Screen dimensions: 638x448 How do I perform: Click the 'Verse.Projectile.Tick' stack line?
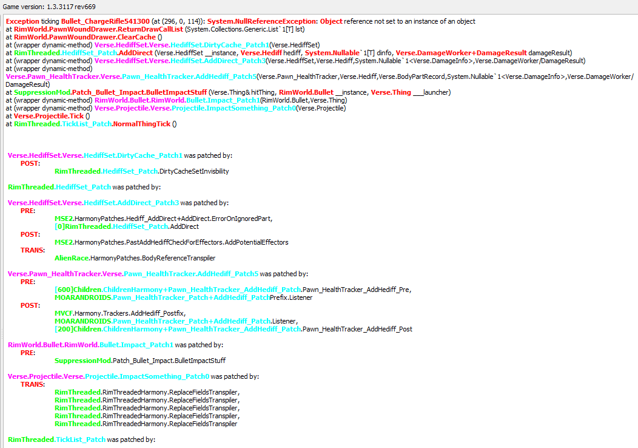[x=49, y=116]
